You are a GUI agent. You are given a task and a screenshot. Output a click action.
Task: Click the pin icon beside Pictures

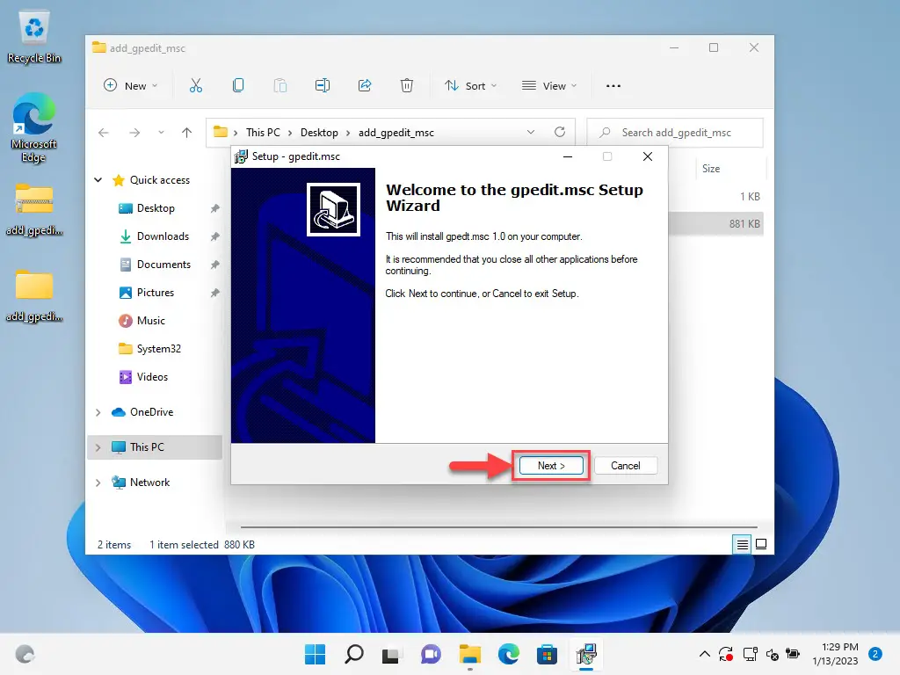pyautogui.click(x=214, y=293)
